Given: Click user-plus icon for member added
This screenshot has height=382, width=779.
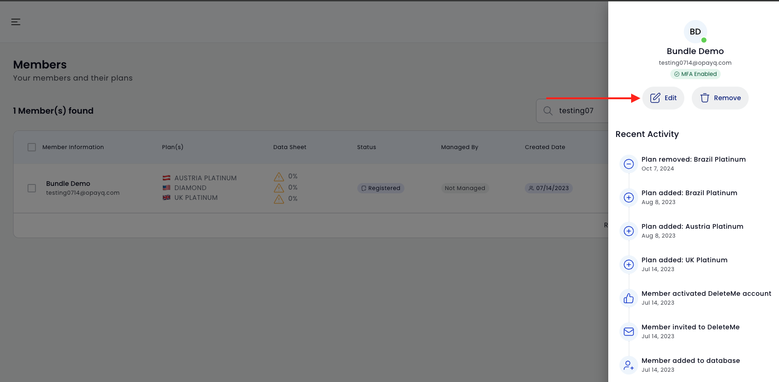Looking at the screenshot, I should pos(629,365).
